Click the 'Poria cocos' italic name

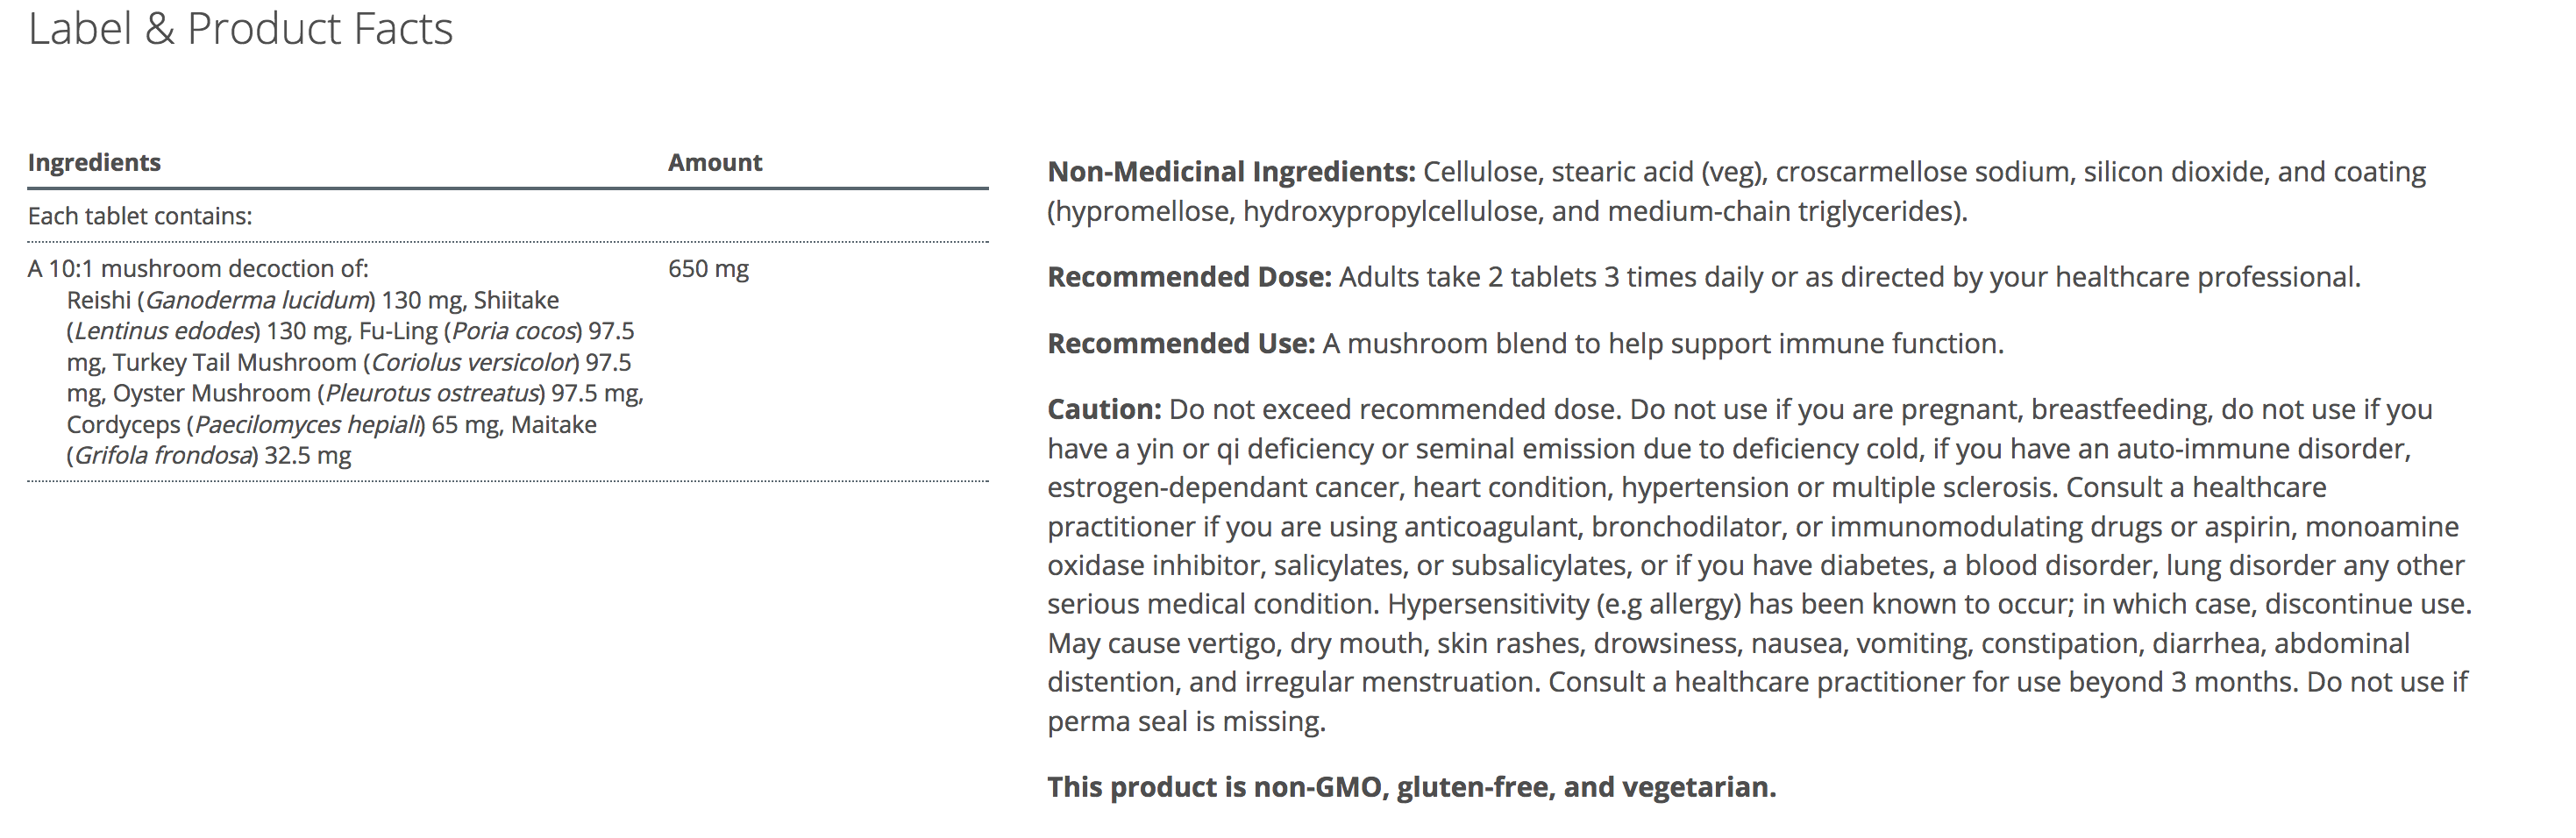(514, 331)
